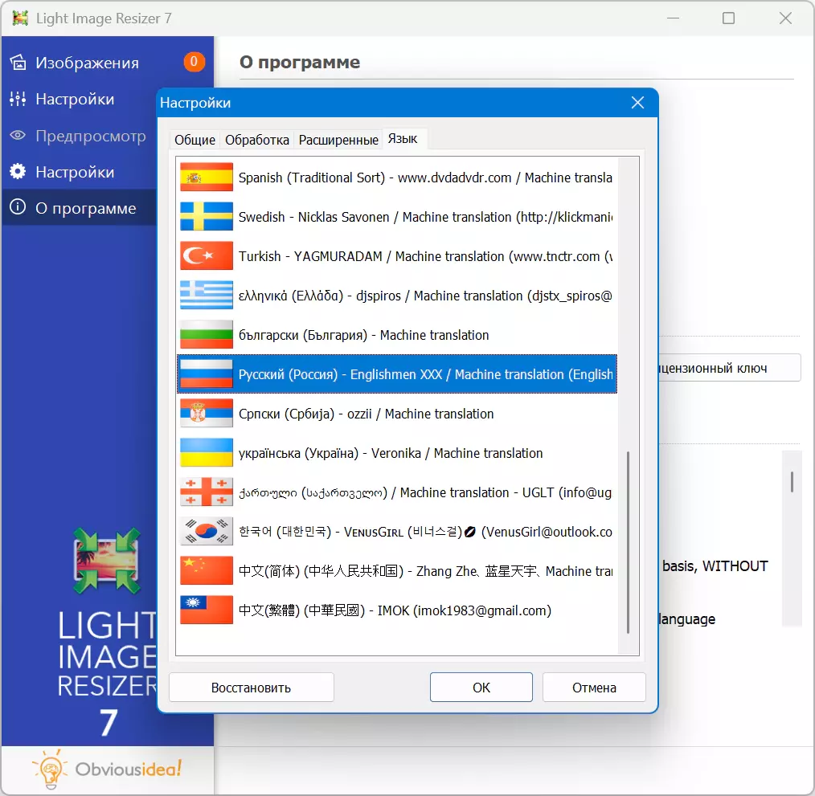
Task: Open О программе in the sidebar
Action: pos(79,208)
